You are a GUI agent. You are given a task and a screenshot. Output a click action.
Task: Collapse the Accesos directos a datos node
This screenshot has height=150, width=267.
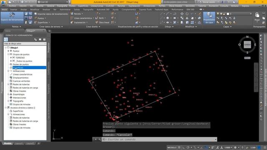tap(5, 107)
